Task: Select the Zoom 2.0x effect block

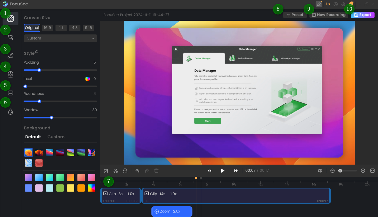Action: click(x=172, y=211)
